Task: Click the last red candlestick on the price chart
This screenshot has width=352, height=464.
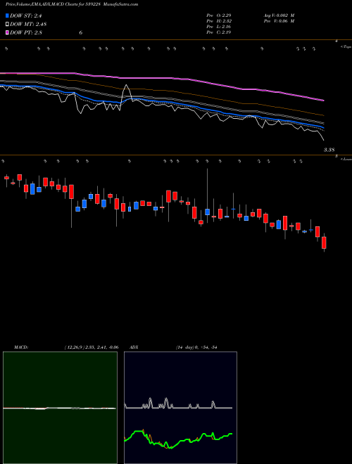Action: (324, 243)
